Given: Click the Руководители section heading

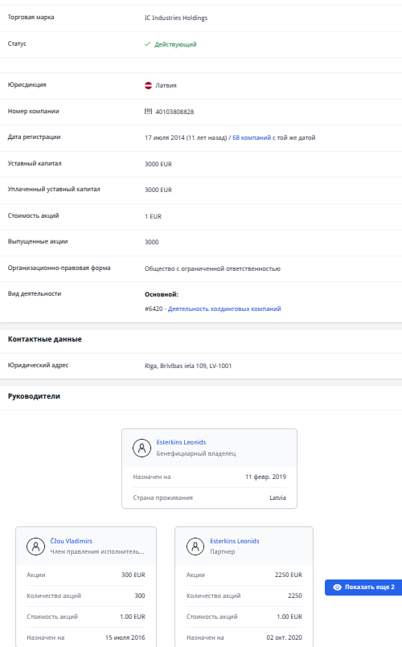Looking at the screenshot, I should tap(34, 396).
